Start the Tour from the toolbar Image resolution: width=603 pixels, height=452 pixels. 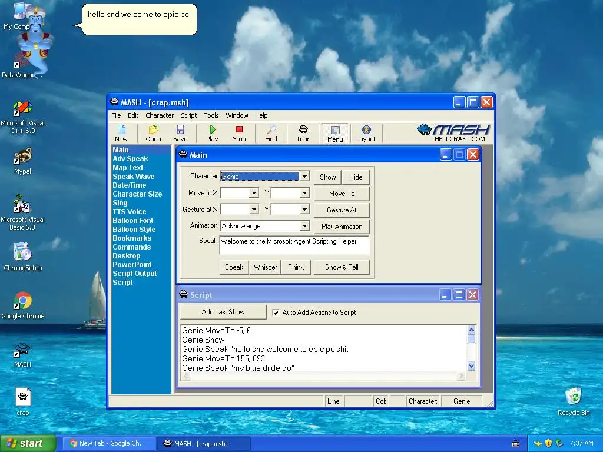pyautogui.click(x=303, y=134)
